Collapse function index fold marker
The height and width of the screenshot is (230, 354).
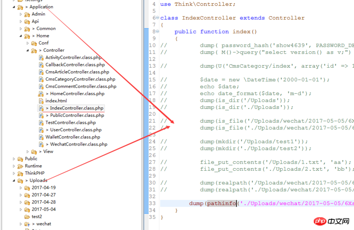pos(158,31)
